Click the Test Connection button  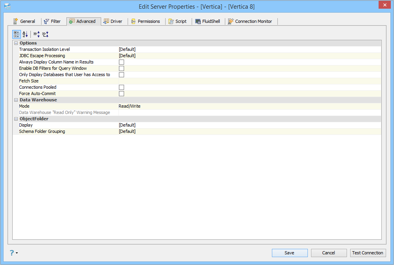pyautogui.click(x=368, y=253)
